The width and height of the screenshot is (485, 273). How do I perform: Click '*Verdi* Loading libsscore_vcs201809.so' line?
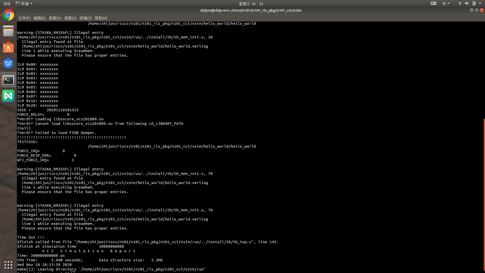pos(60,119)
